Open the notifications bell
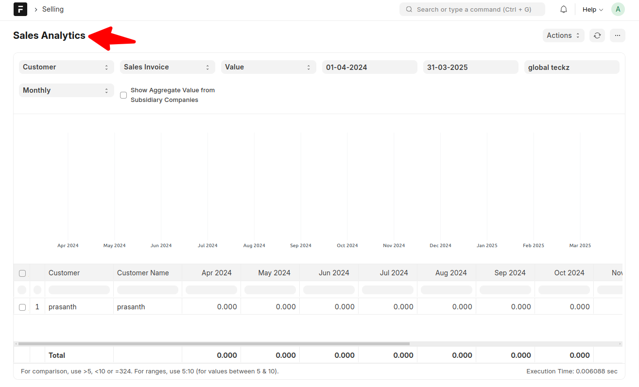639x387 pixels. pos(564,9)
